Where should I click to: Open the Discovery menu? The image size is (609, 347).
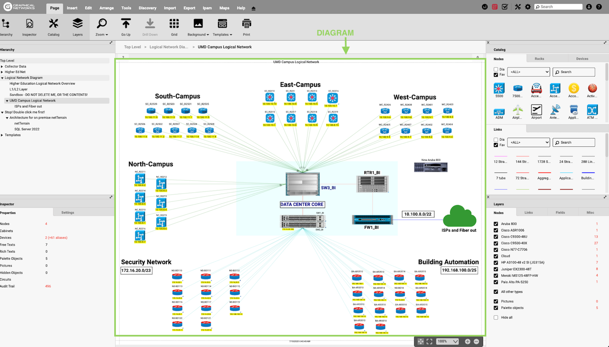tap(147, 8)
